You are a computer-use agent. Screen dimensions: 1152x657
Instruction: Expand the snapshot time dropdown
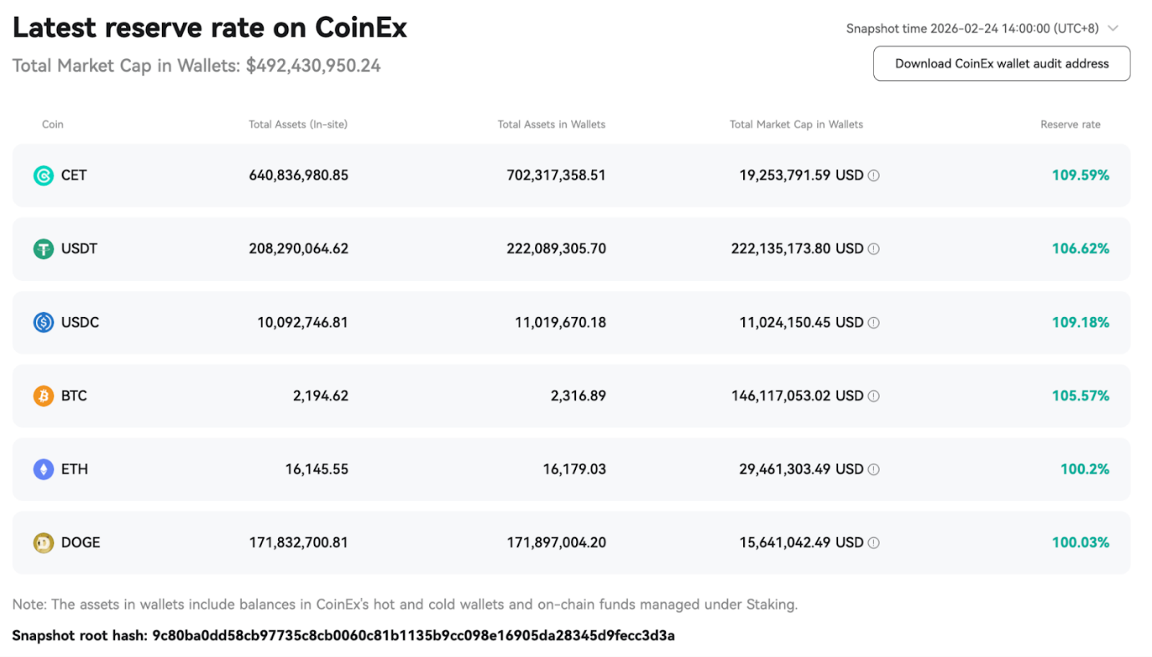coord(1113,28)
